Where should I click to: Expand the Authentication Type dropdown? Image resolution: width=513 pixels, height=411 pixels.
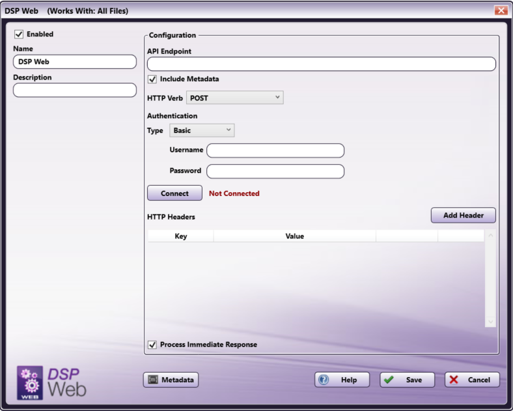(202, 130)
